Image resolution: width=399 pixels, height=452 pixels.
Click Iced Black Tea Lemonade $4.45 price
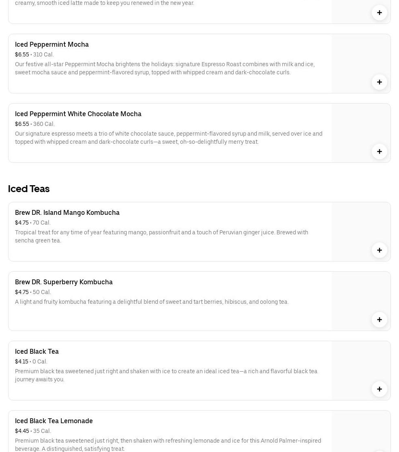(22, 431)
